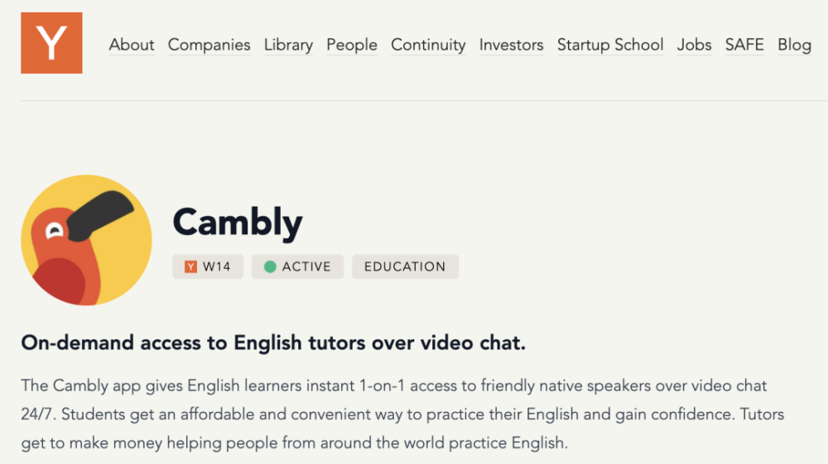
Task: Click the Cambly app description paragraph
Action: pyautogui.click(x=402, y=414)
